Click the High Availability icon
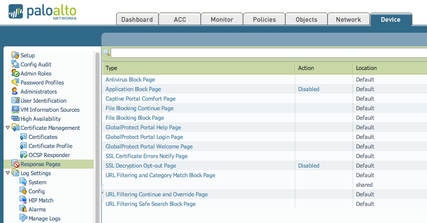427x223 pixels. tap(15, 119)
